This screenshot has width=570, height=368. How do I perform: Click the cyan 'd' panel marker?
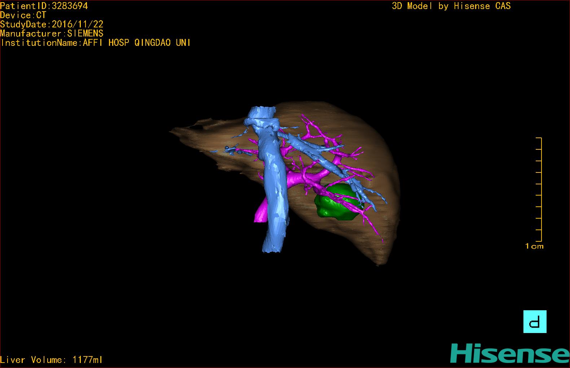pos(535,321)
